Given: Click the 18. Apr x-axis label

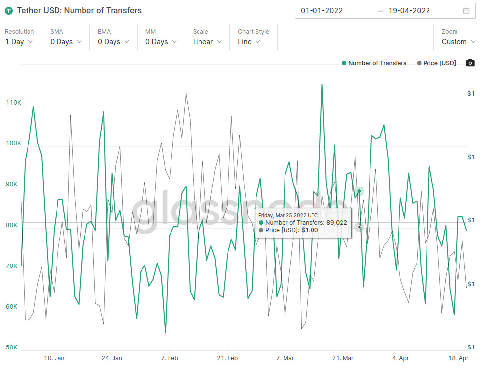Looking at the screenshot, I should (458, 358).
